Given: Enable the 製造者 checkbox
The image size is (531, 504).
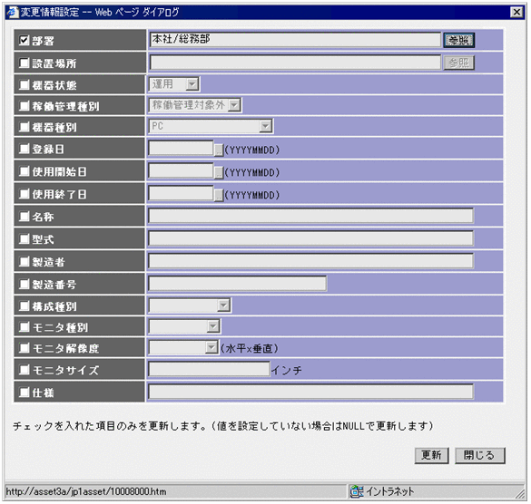Looking at the screenshot, I should [x=24, y=261].
